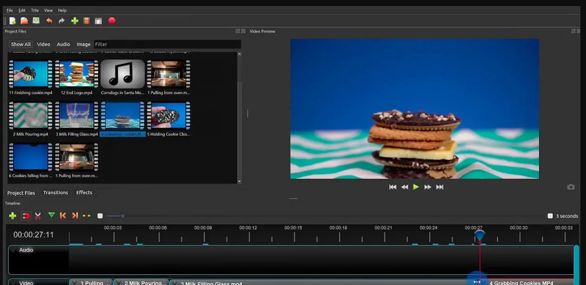586x285 pixels.
Task: Select the 3 Milk Filling Glass.mp4 thumbnail
Action: tap(77, 115)
